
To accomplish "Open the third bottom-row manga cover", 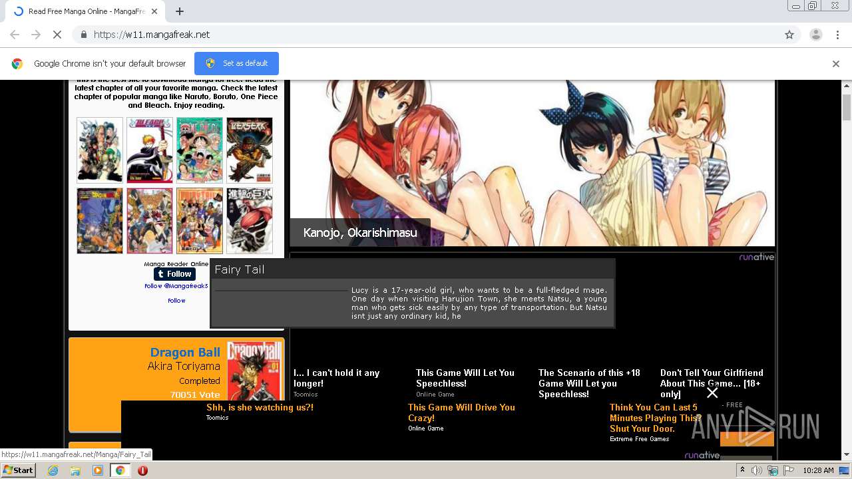I will click(200, 221).
